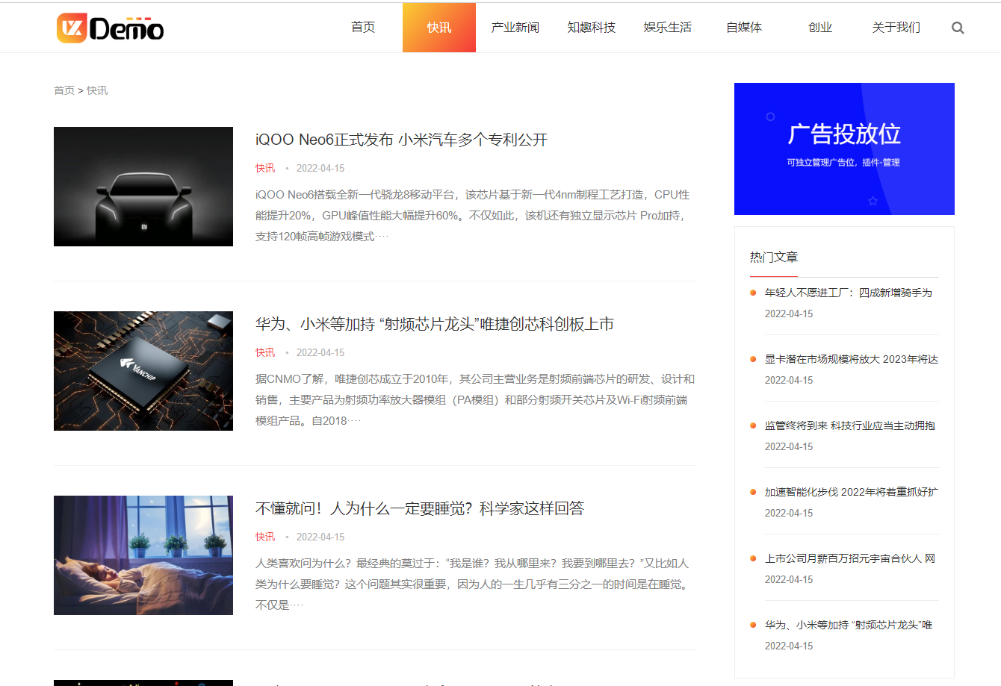Click 首页 in the breadcrumb
This screenshot has width=1001, height=686.
[x=64, y=90]
